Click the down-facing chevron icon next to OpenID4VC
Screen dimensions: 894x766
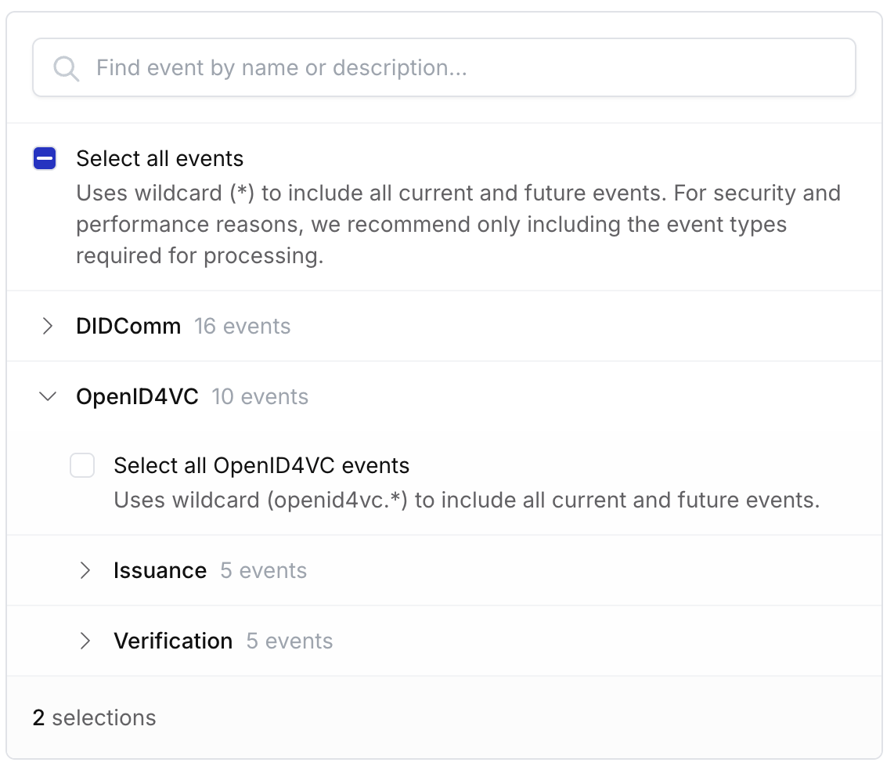[x=47, y=396]
